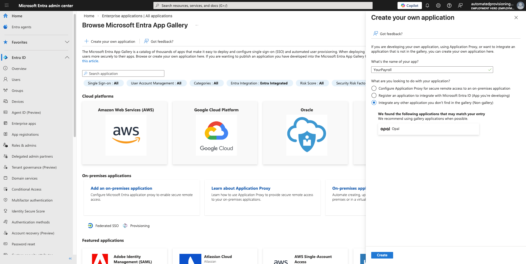Collapse the Entra ID section chevron
526x264 pixels.
coord(67,57)
